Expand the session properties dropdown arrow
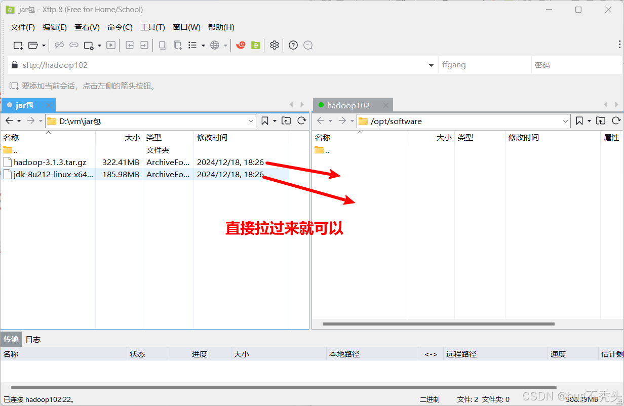Viewport: 624px width, 406px height. point(99,46)
